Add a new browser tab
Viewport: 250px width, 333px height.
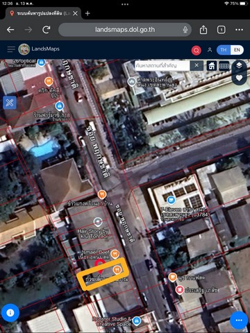pos(87,13)
